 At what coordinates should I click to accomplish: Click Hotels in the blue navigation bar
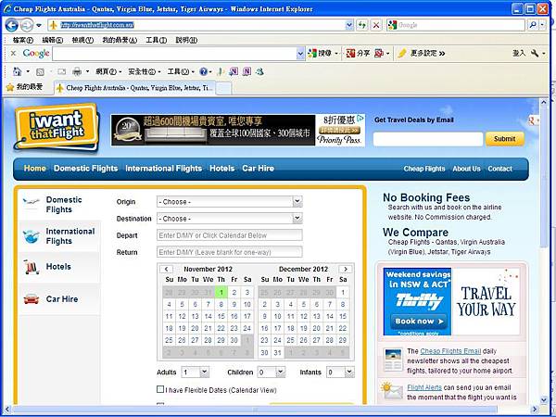coord(222,169)
